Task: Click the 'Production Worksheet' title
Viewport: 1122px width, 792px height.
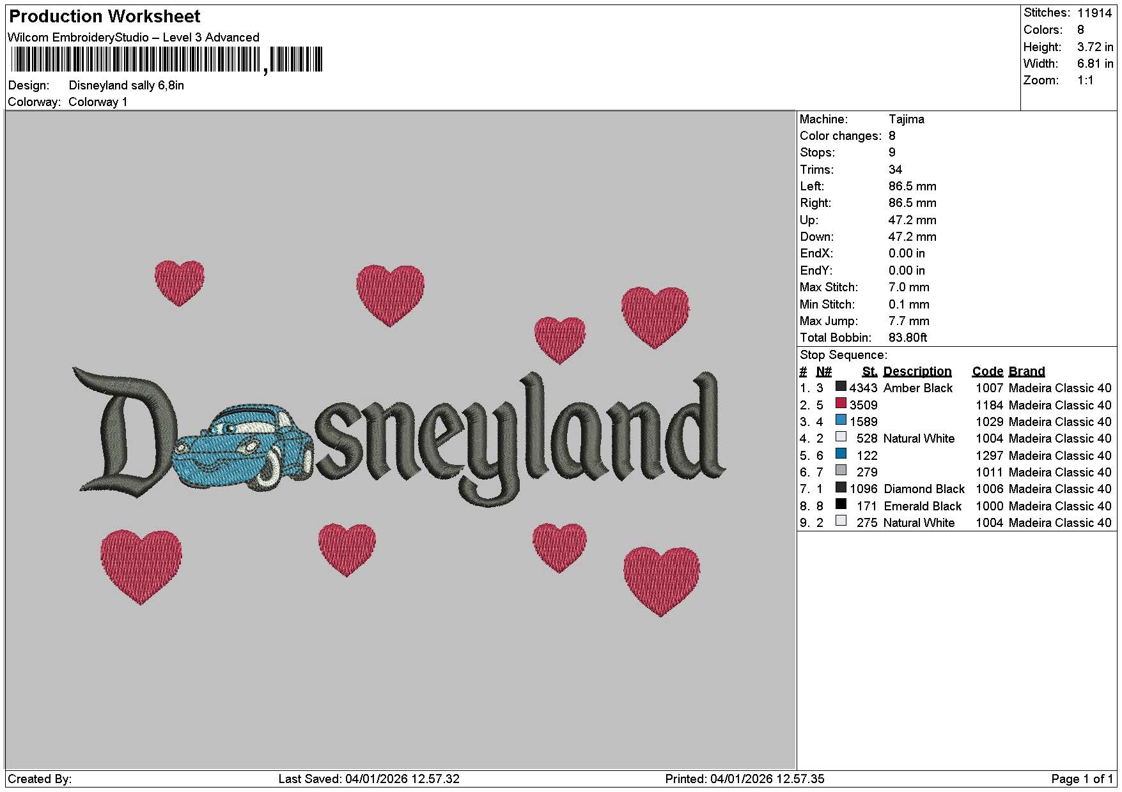Action: (105, 16)
